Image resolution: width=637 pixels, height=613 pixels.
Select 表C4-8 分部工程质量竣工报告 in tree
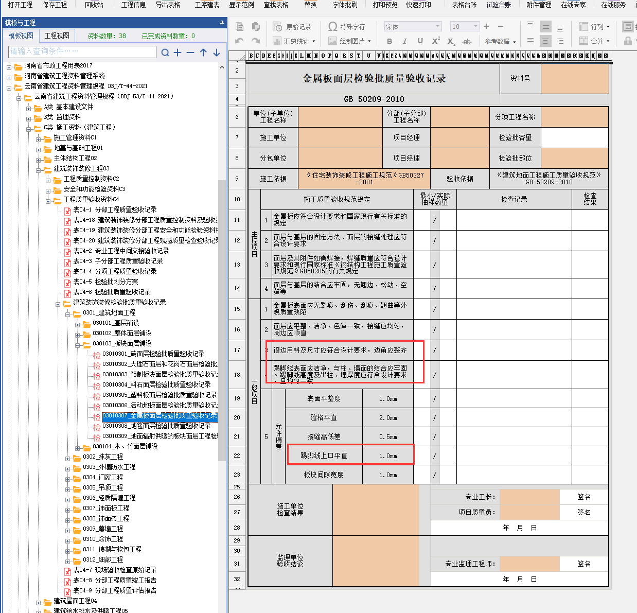click(x=115, y=581)
